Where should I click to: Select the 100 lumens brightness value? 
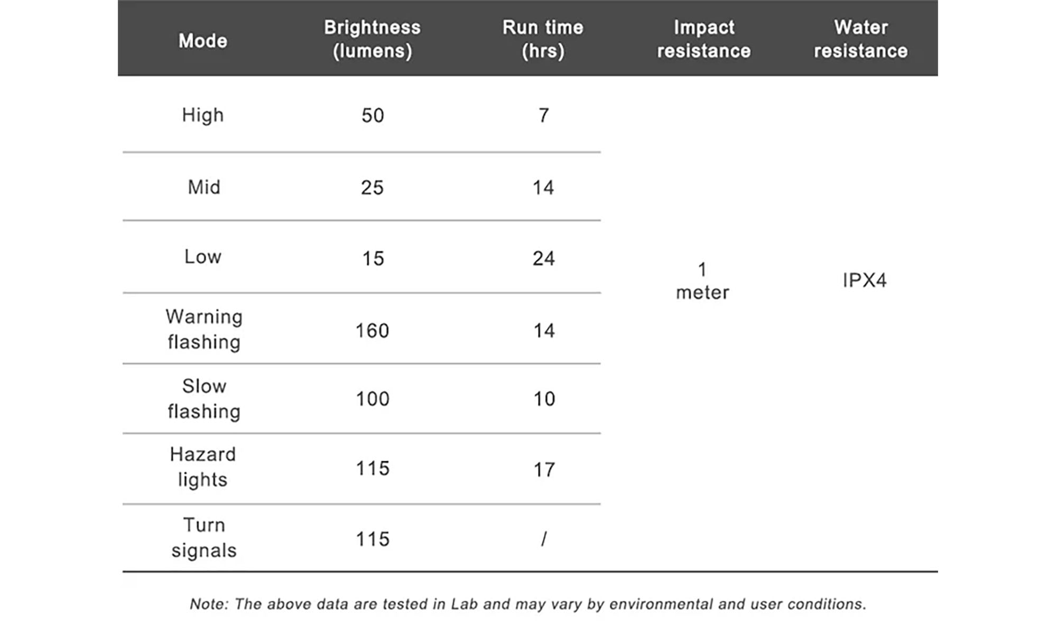pyautogui.click(x=372, y=399)
